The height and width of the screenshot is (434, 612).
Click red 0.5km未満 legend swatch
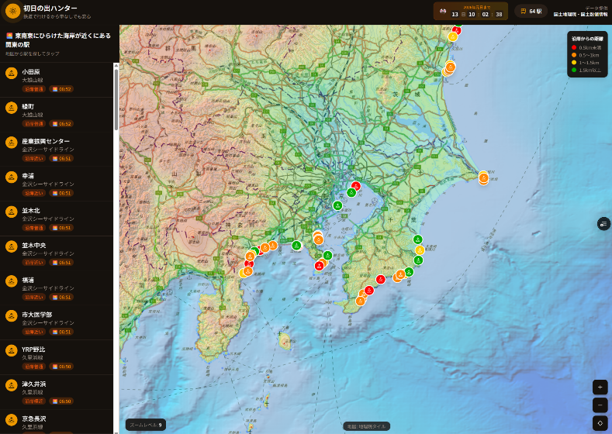click(x=574, y=47)
